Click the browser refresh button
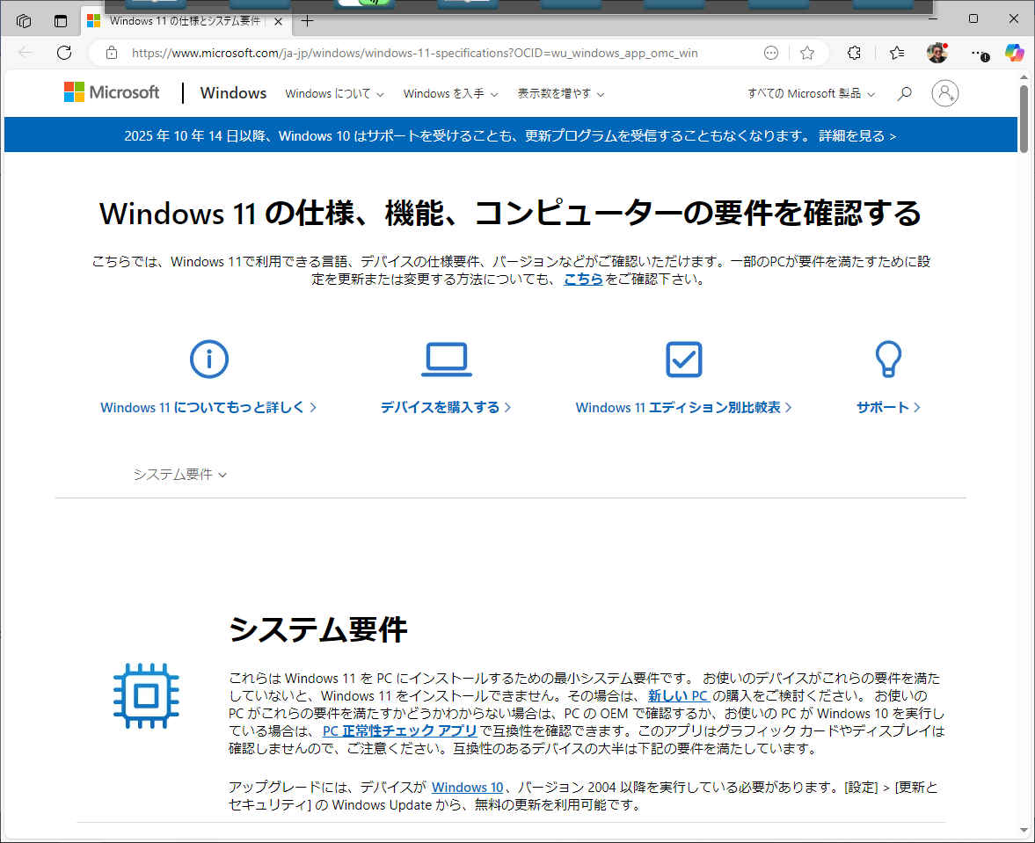Viewport: 1035px width, 843px height. [x=64, y=53]
